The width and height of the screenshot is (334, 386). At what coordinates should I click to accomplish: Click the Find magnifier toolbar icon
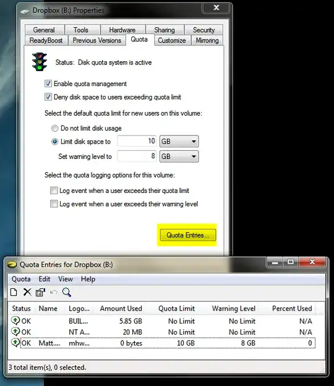(x=67, y=292)
